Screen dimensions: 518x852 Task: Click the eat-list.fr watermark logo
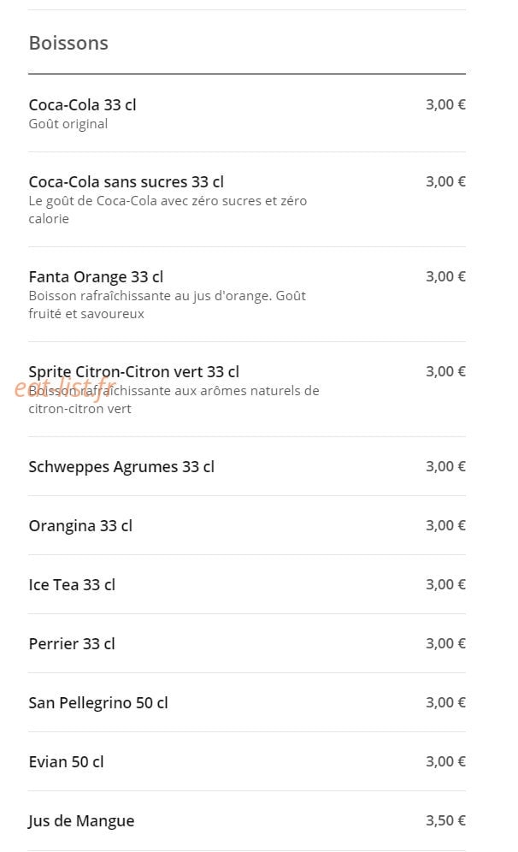point(65,388)
